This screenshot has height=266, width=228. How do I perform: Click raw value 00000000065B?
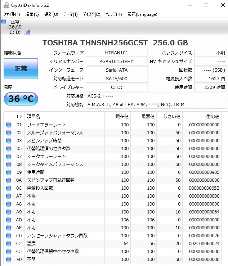[x=204, y=188]
